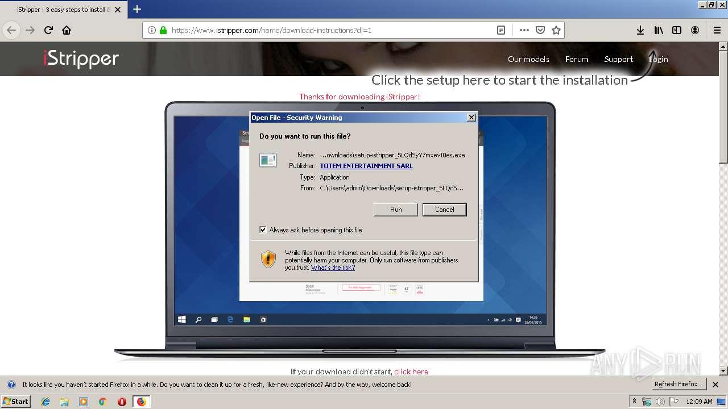Click the Refresh Firefox button

tap(679, 384)
